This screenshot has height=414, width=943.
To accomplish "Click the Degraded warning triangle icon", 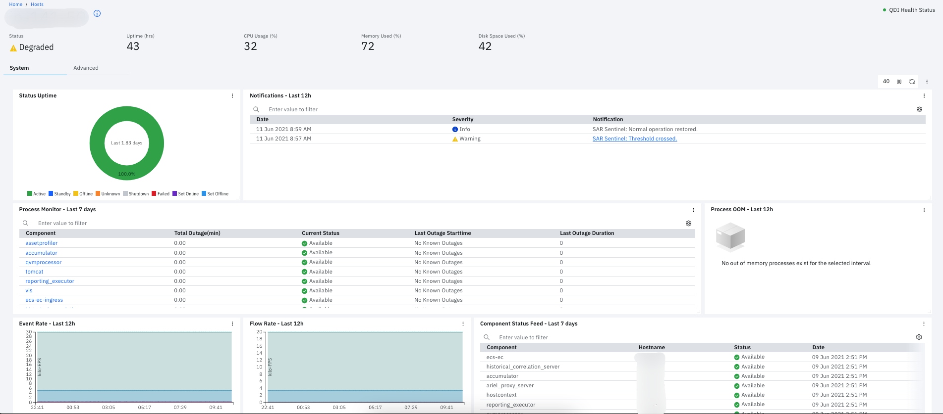I will pos(13,48).
